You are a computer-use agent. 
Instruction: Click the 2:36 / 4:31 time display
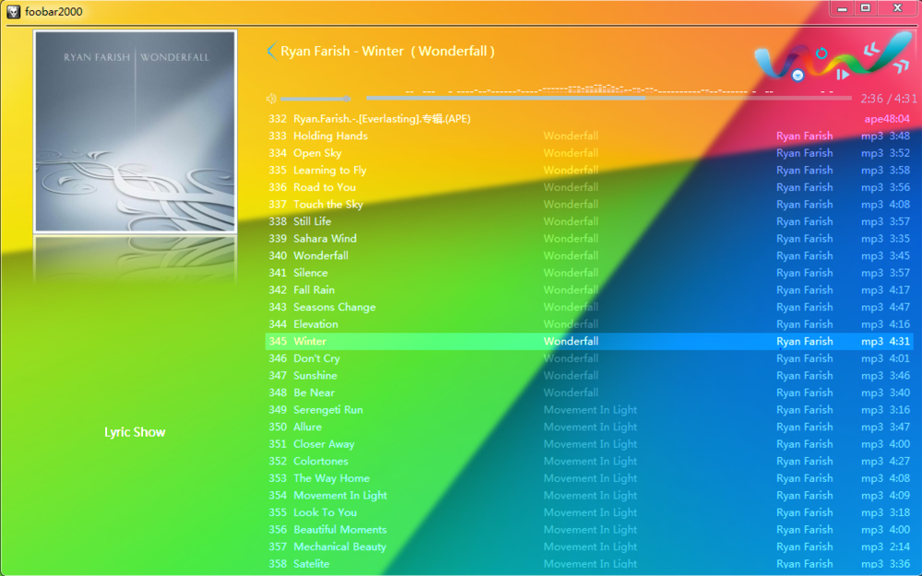889,99
